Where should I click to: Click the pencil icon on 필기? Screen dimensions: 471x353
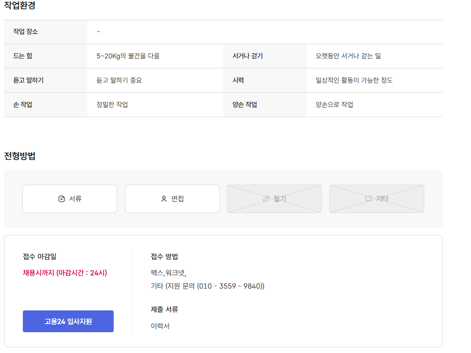click(266, 199)
